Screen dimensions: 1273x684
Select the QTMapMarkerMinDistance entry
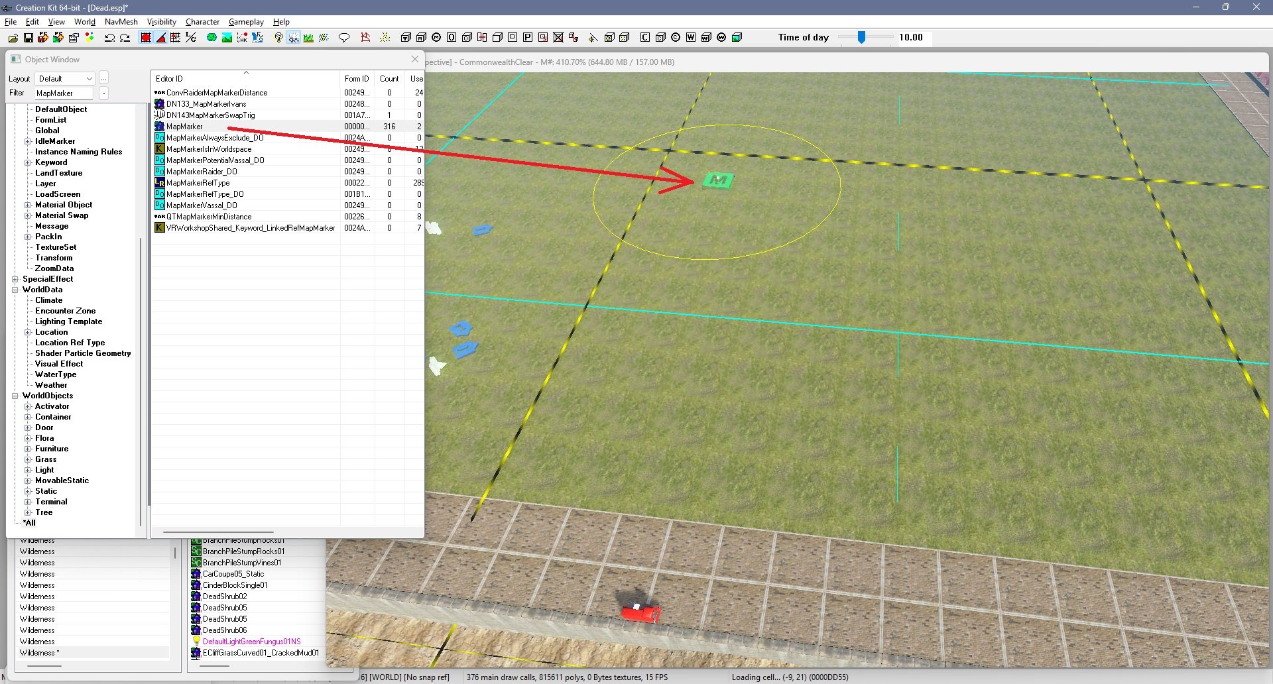tap(209, 217)
